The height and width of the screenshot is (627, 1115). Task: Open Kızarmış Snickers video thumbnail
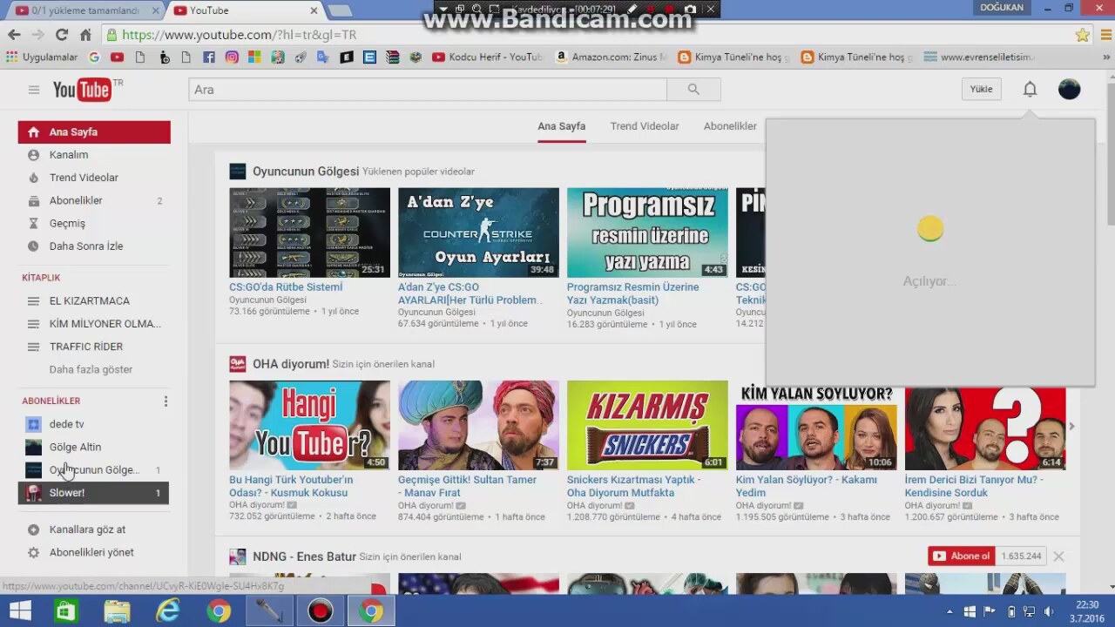(647, 425)
